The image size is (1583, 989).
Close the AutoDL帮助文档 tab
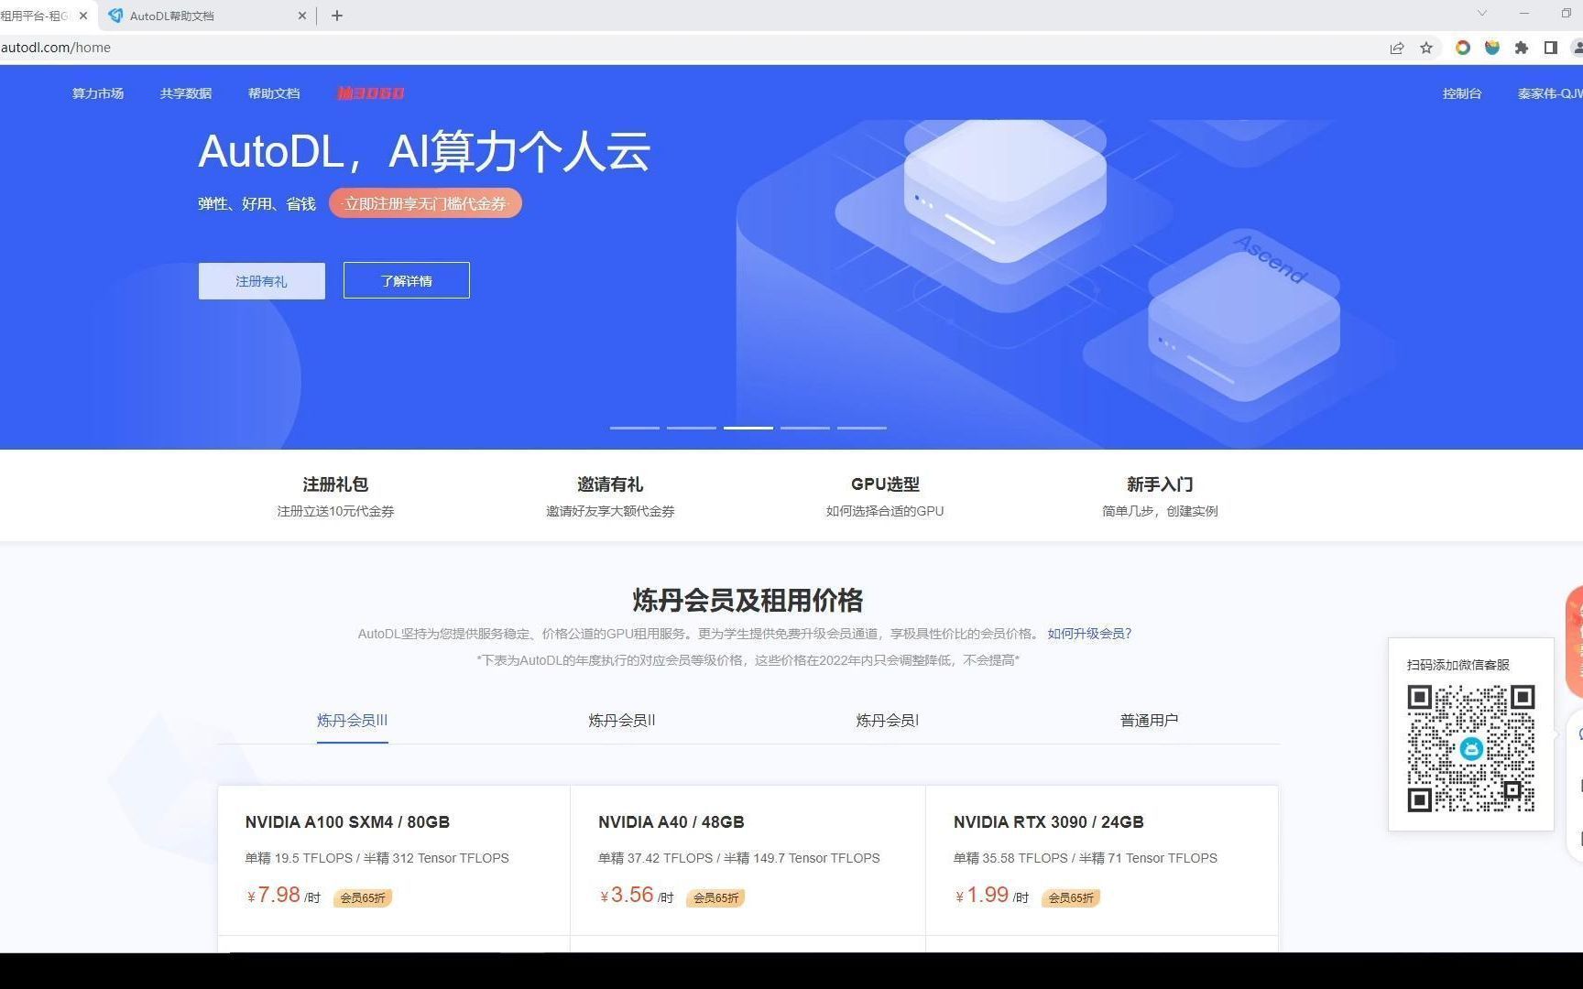click(302, 16)
